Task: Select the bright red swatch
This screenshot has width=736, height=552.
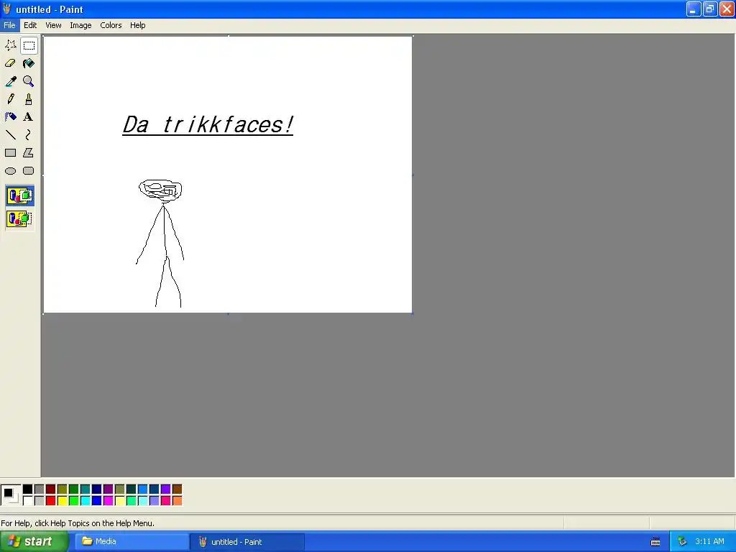Action: (51, 501)
